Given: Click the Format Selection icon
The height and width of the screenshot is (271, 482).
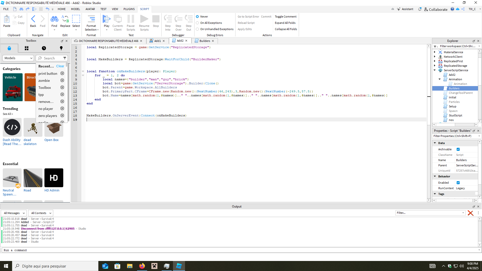Looking at the screenshot, I should (91, 19).
